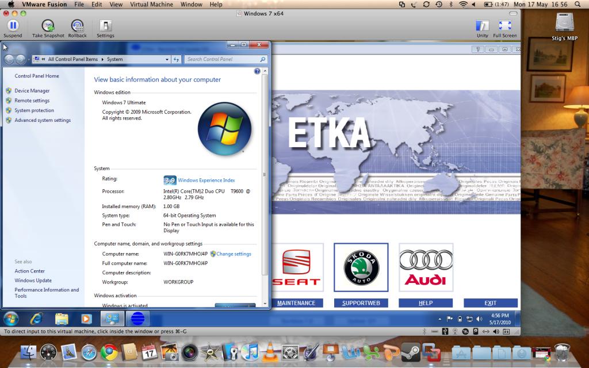Open Remote settings link
The image size is (589, 368).
click(x=32, y=101)
